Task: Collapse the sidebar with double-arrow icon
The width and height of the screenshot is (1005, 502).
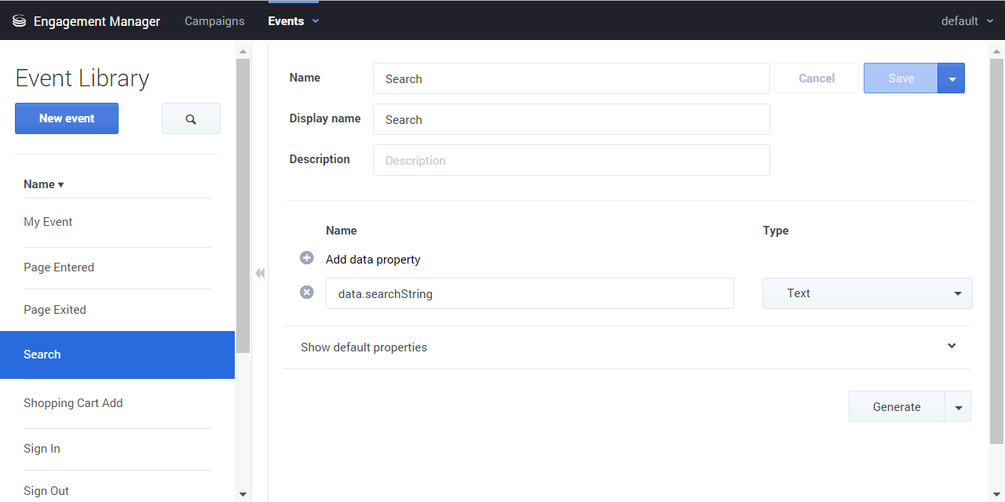Action: point(260,273)
